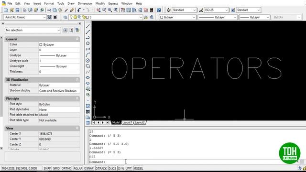The image size is (306, 172).
Task: Select the Polygon tool
Action: click(x=88, y=43)
